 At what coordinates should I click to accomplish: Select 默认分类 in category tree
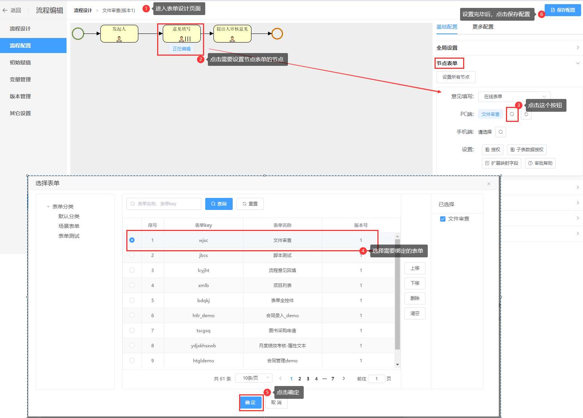coord(69,216)
